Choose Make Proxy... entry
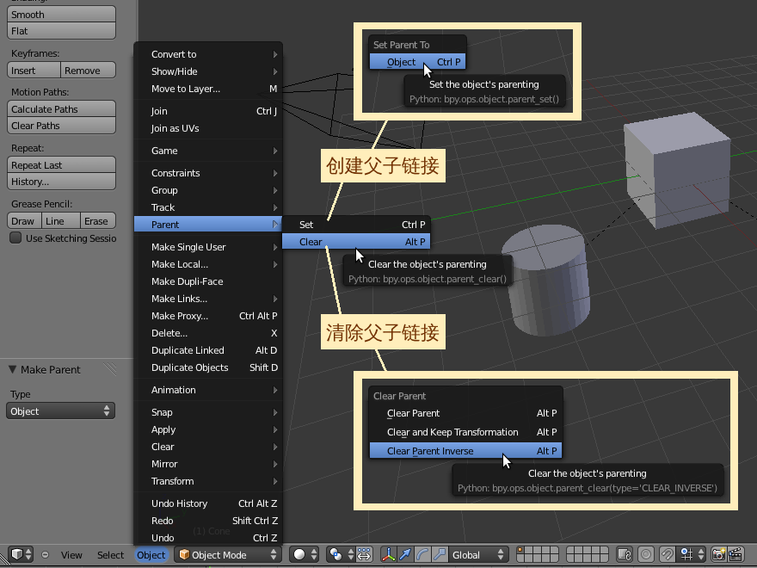Screen dimensions: 757x568 [208, 316]
